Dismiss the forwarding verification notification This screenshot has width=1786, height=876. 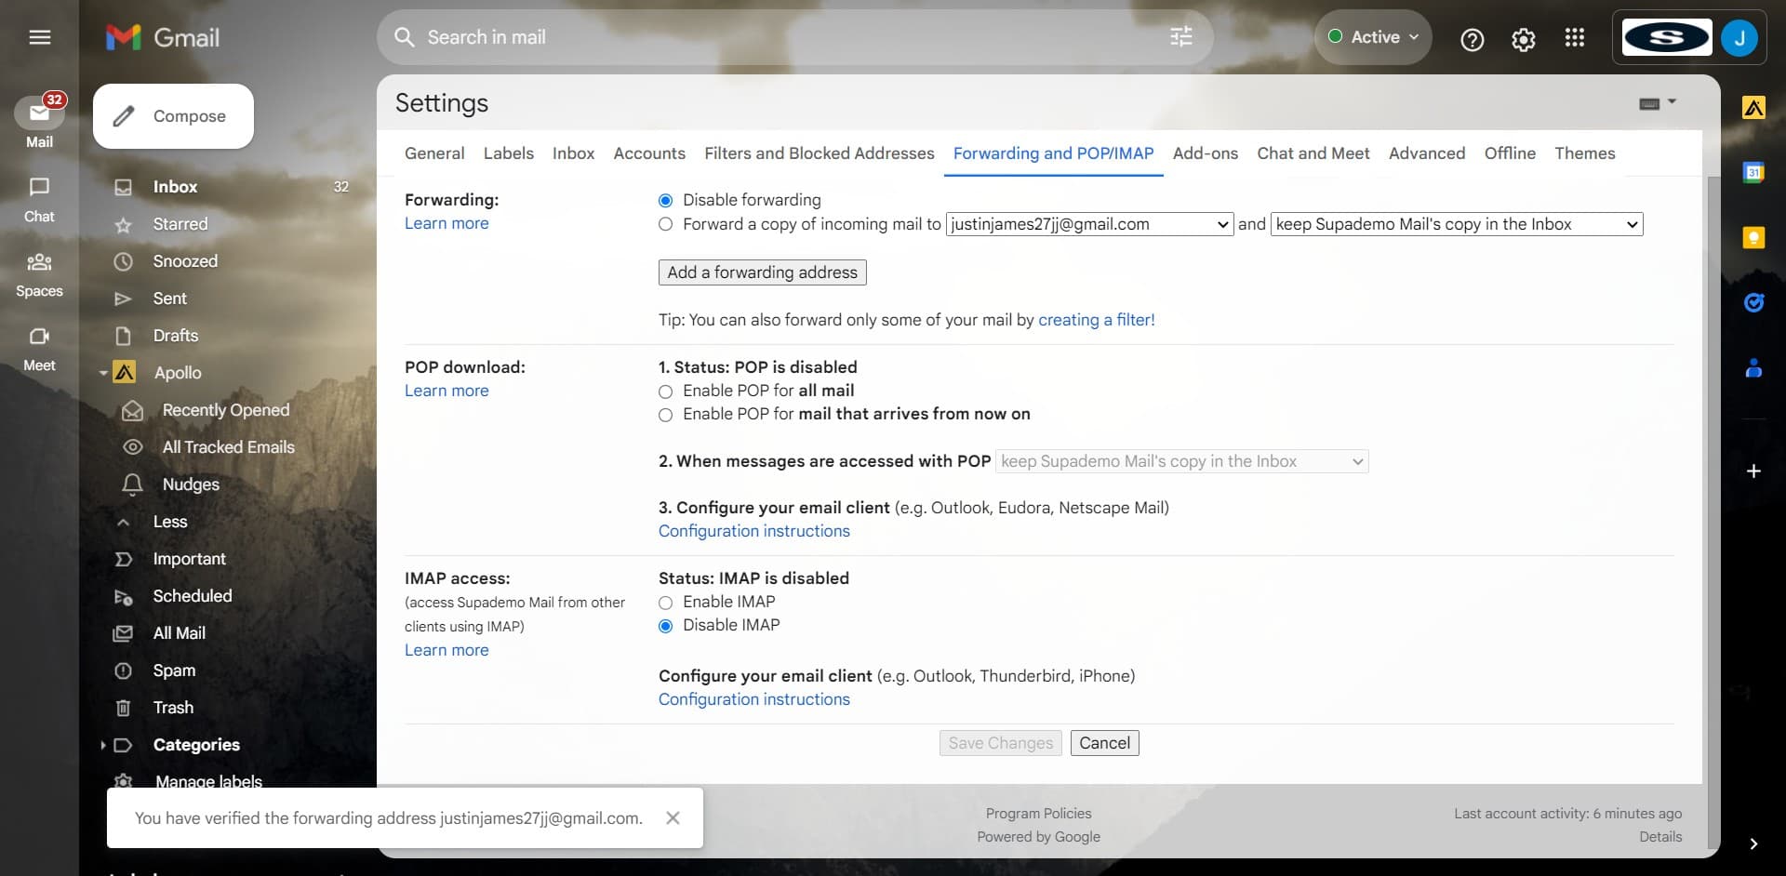(x=673, y=817)
